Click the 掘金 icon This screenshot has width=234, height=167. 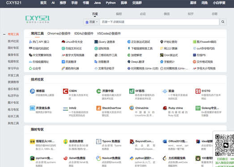tap(165, 91)
